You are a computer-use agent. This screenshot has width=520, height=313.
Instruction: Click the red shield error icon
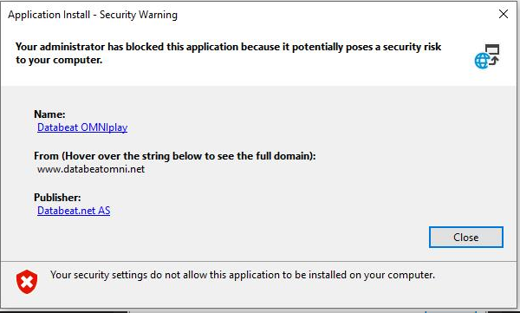(x=27, y=282)
